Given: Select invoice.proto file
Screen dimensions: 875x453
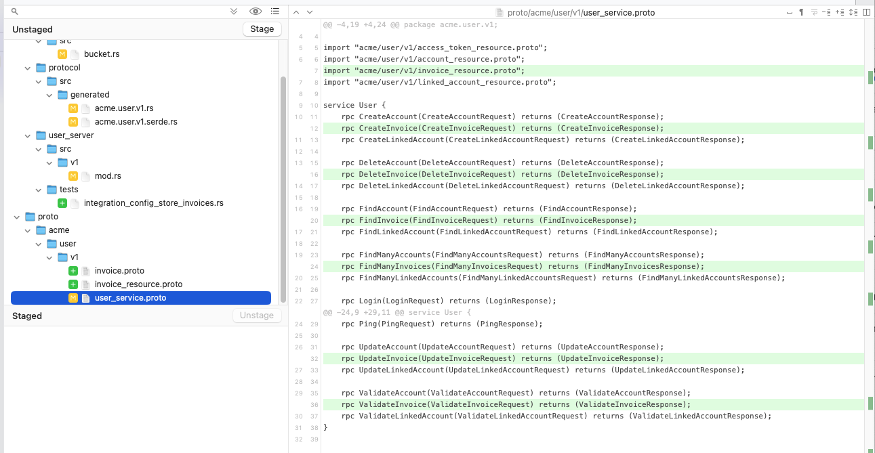Looking at the screenshot, I should (x=119, y=271).
